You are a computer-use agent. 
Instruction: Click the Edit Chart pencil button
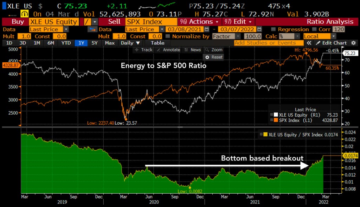[x=331, y=43]
